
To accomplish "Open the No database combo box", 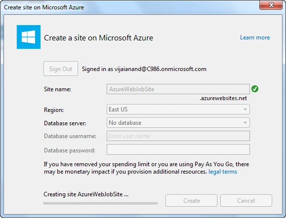I will coord(178,123).
